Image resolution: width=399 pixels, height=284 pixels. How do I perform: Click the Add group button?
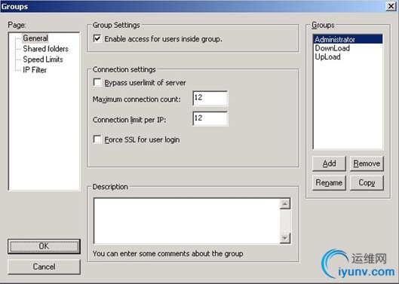point(329,163)
